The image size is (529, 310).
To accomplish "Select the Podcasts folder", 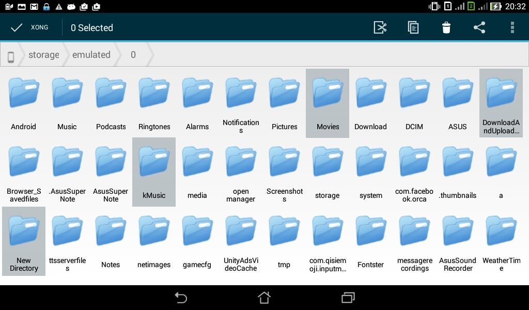I will [x=111, y=103].
